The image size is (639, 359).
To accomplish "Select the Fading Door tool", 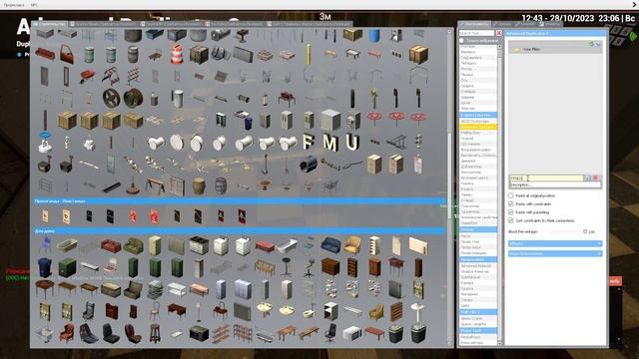I will tap(478, 133).
